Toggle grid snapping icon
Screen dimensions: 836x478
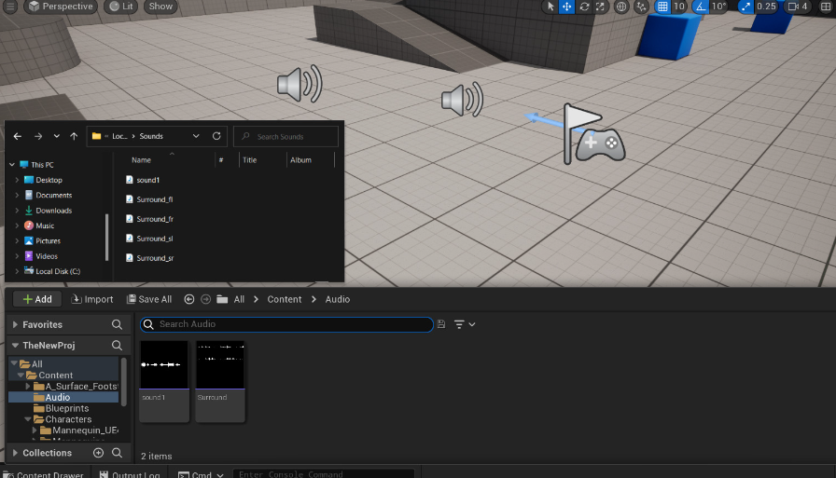pyautogui.click(x=662, y=7)
